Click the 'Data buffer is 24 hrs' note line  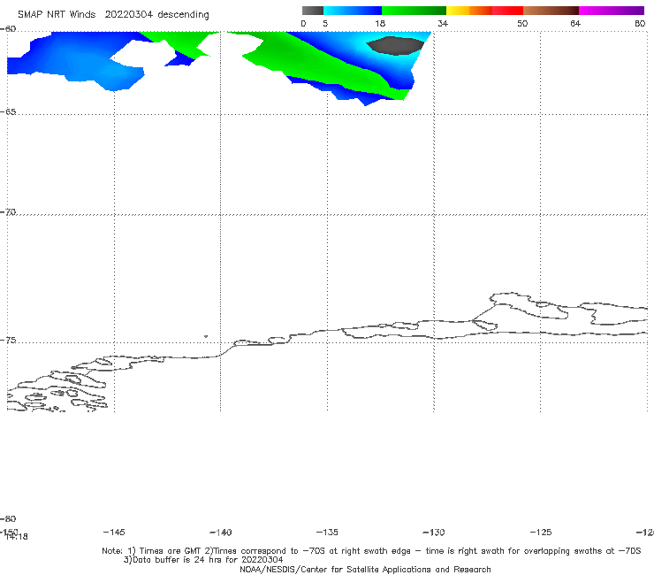203,560
